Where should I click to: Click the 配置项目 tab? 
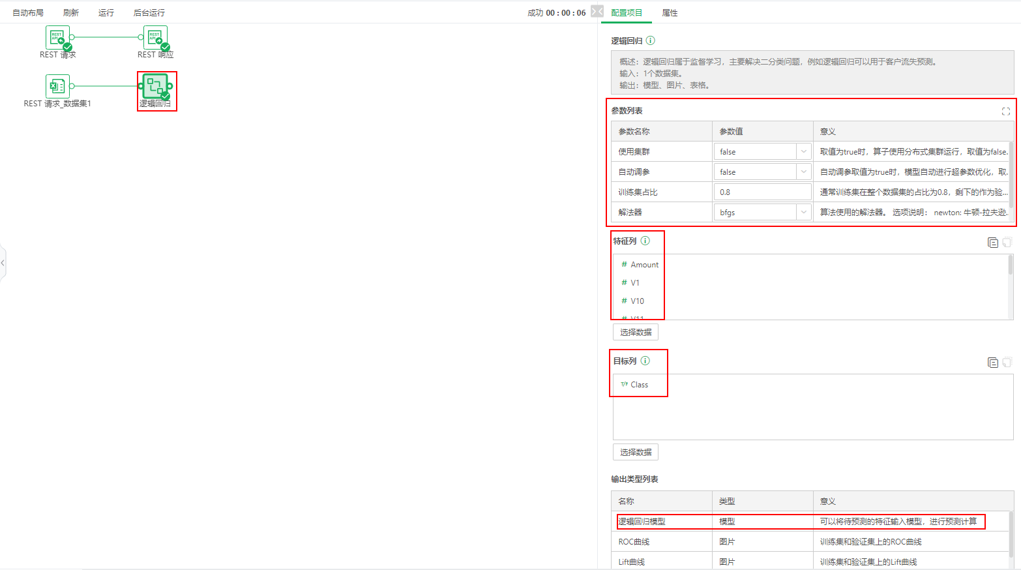pos(626,12)
